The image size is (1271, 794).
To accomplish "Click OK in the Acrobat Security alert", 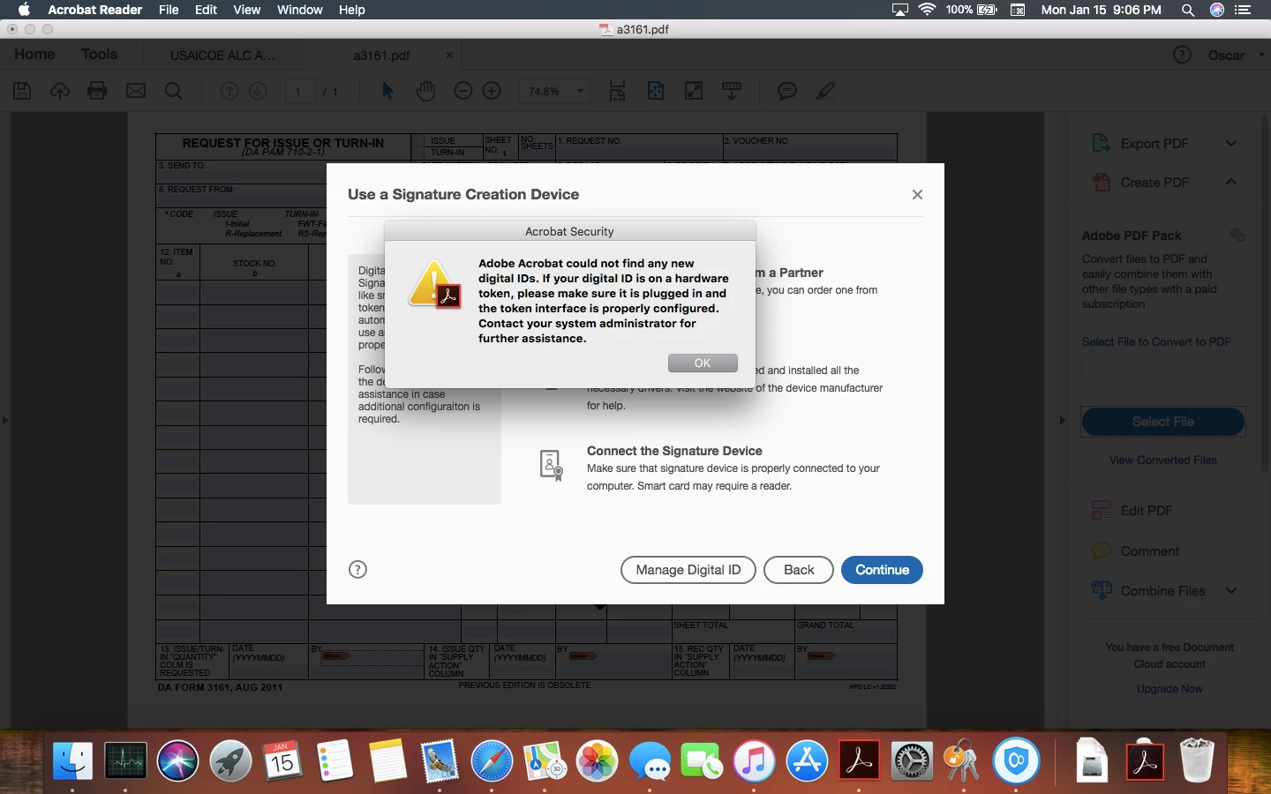I will pos(703,363).
